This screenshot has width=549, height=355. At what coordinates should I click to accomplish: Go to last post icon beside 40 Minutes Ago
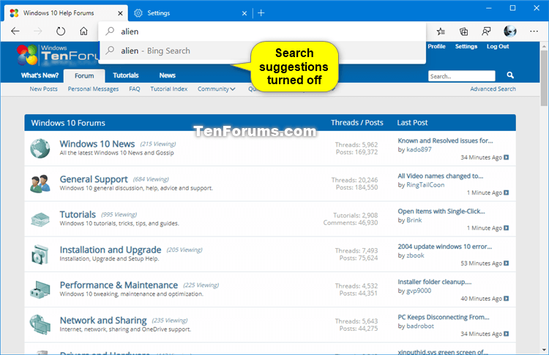(506, 299)
